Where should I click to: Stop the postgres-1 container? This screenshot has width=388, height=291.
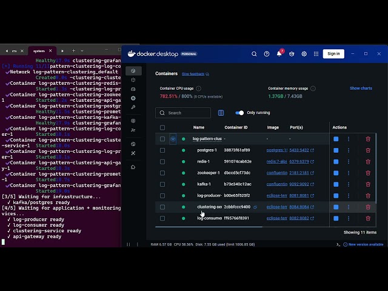(x=336, y=150)
